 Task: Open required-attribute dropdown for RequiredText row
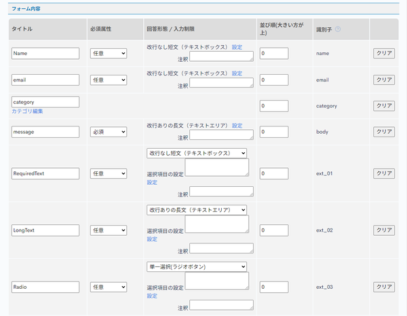tap(109, 173)
